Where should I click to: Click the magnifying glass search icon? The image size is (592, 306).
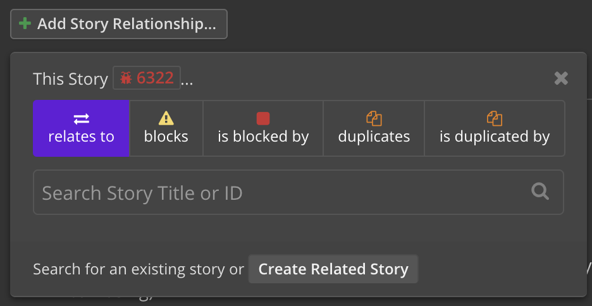point(540,191)
